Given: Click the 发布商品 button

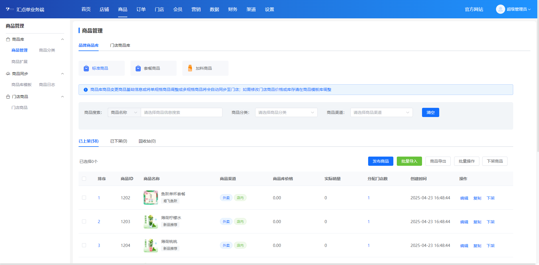Looking at the screenshot, I should [x=380, y=161].
